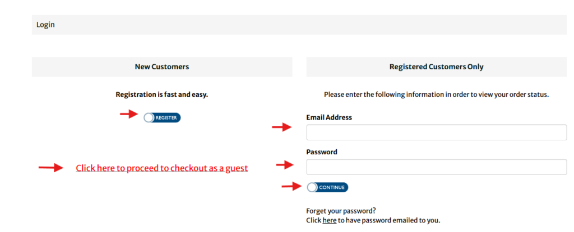Click the red arrow beside REGISTER
This screenshot has width=574, height=232.
[x=129, y=114]
